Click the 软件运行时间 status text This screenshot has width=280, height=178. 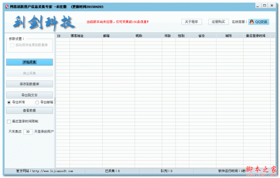pos(232,171)
